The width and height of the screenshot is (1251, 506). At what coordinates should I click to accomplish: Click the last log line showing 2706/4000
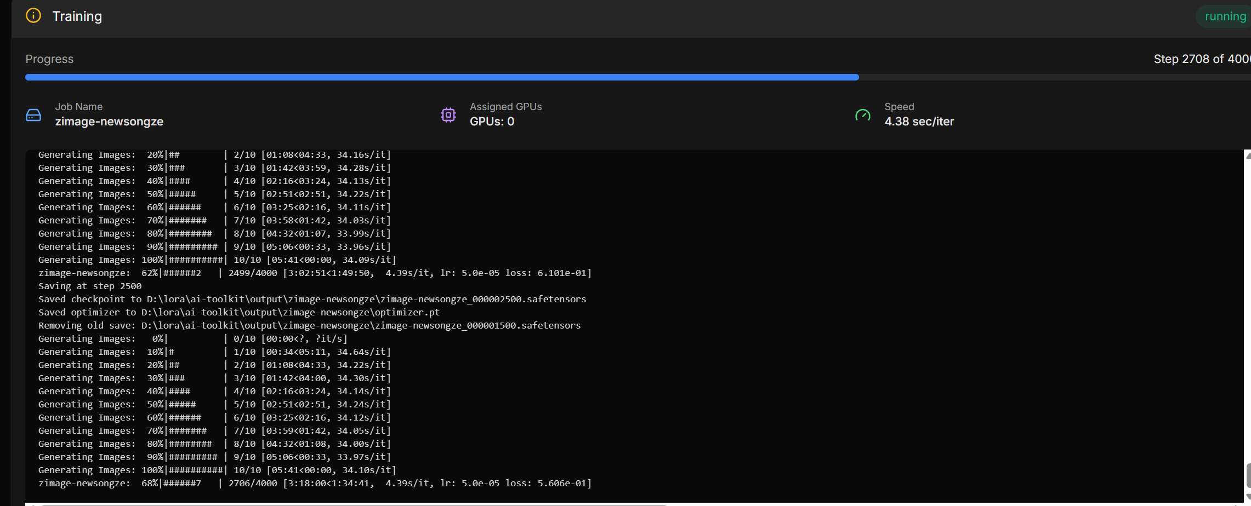click(315, 484)
